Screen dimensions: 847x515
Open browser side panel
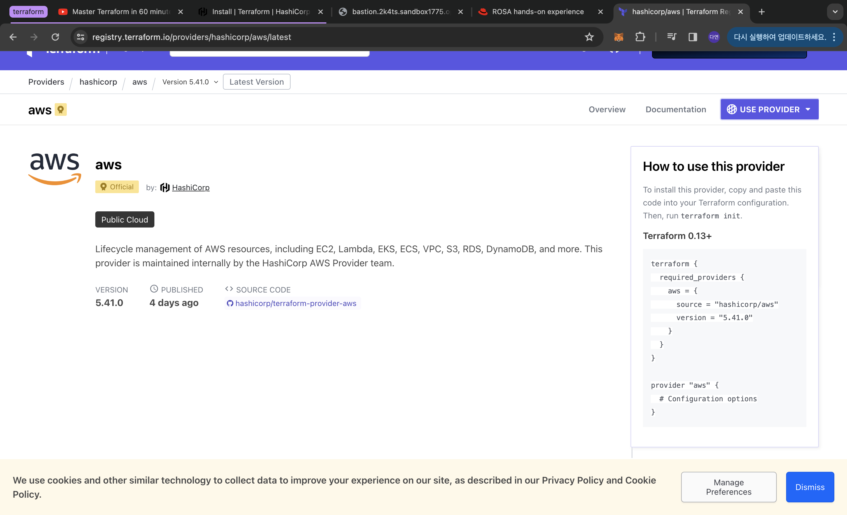pos(693,37)
